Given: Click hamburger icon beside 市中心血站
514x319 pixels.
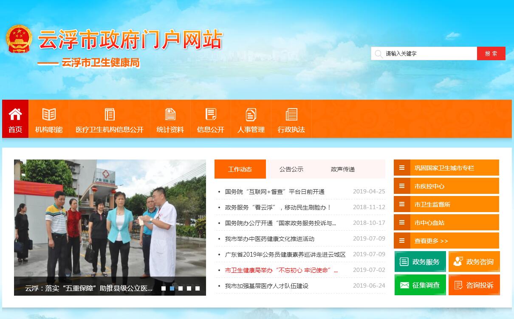Looking at the screenshot, I should point(402,222).
